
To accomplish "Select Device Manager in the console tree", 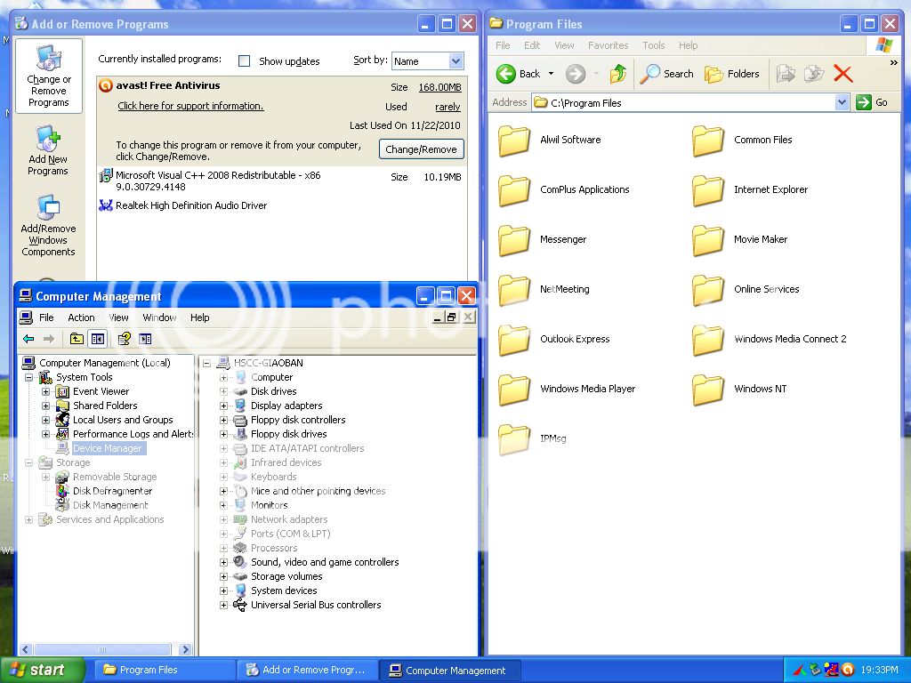I will pyautogui.click(x=108, y=448).
